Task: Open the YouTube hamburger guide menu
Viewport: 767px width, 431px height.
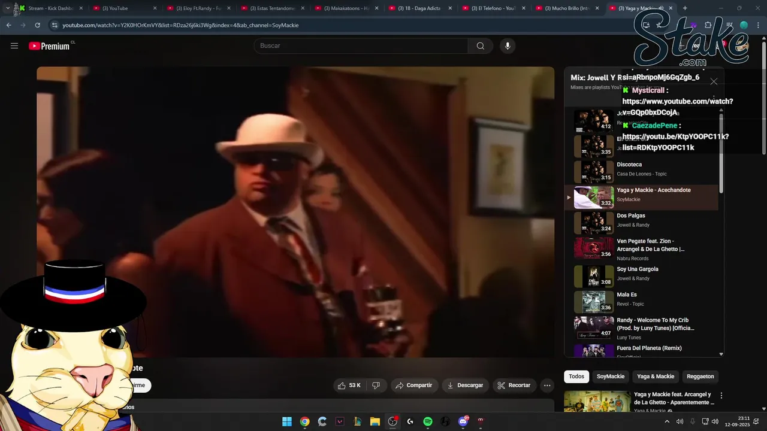Action: click(x=14, y=45)
